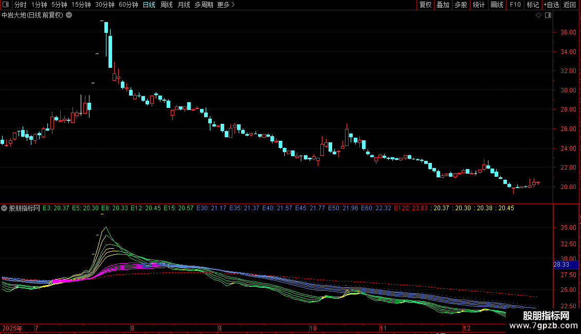Image resolution: width=581 pixels, height=334 pixels.
Task: Click the highlighted 28.33 price label
Action: coord(566,265)
